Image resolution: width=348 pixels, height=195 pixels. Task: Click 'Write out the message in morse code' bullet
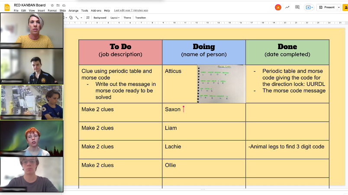[x=126, y=91]
